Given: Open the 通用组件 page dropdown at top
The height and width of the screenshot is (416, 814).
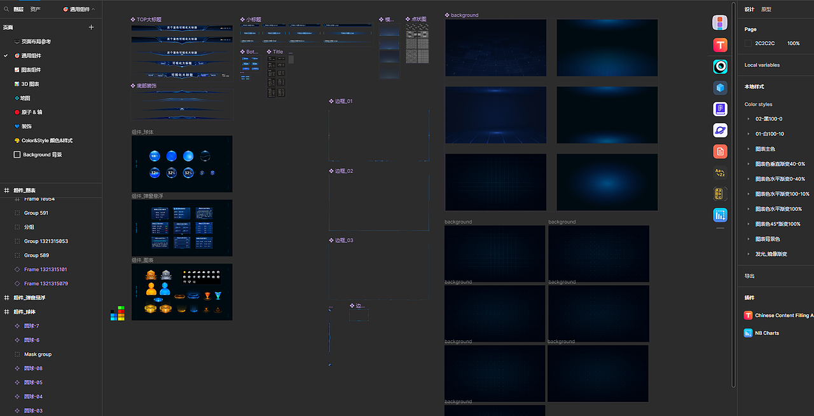Looking at the screenshot, I should [x=79, y=10].
